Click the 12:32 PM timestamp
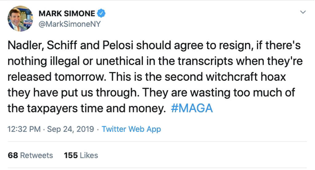315x170 pixels. (24, 129)
